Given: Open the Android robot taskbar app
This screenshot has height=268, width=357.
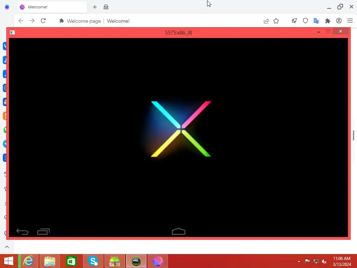Looking at the screenshot, I should [114, 261].
